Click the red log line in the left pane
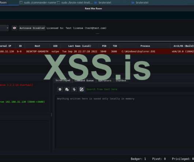 16,85
